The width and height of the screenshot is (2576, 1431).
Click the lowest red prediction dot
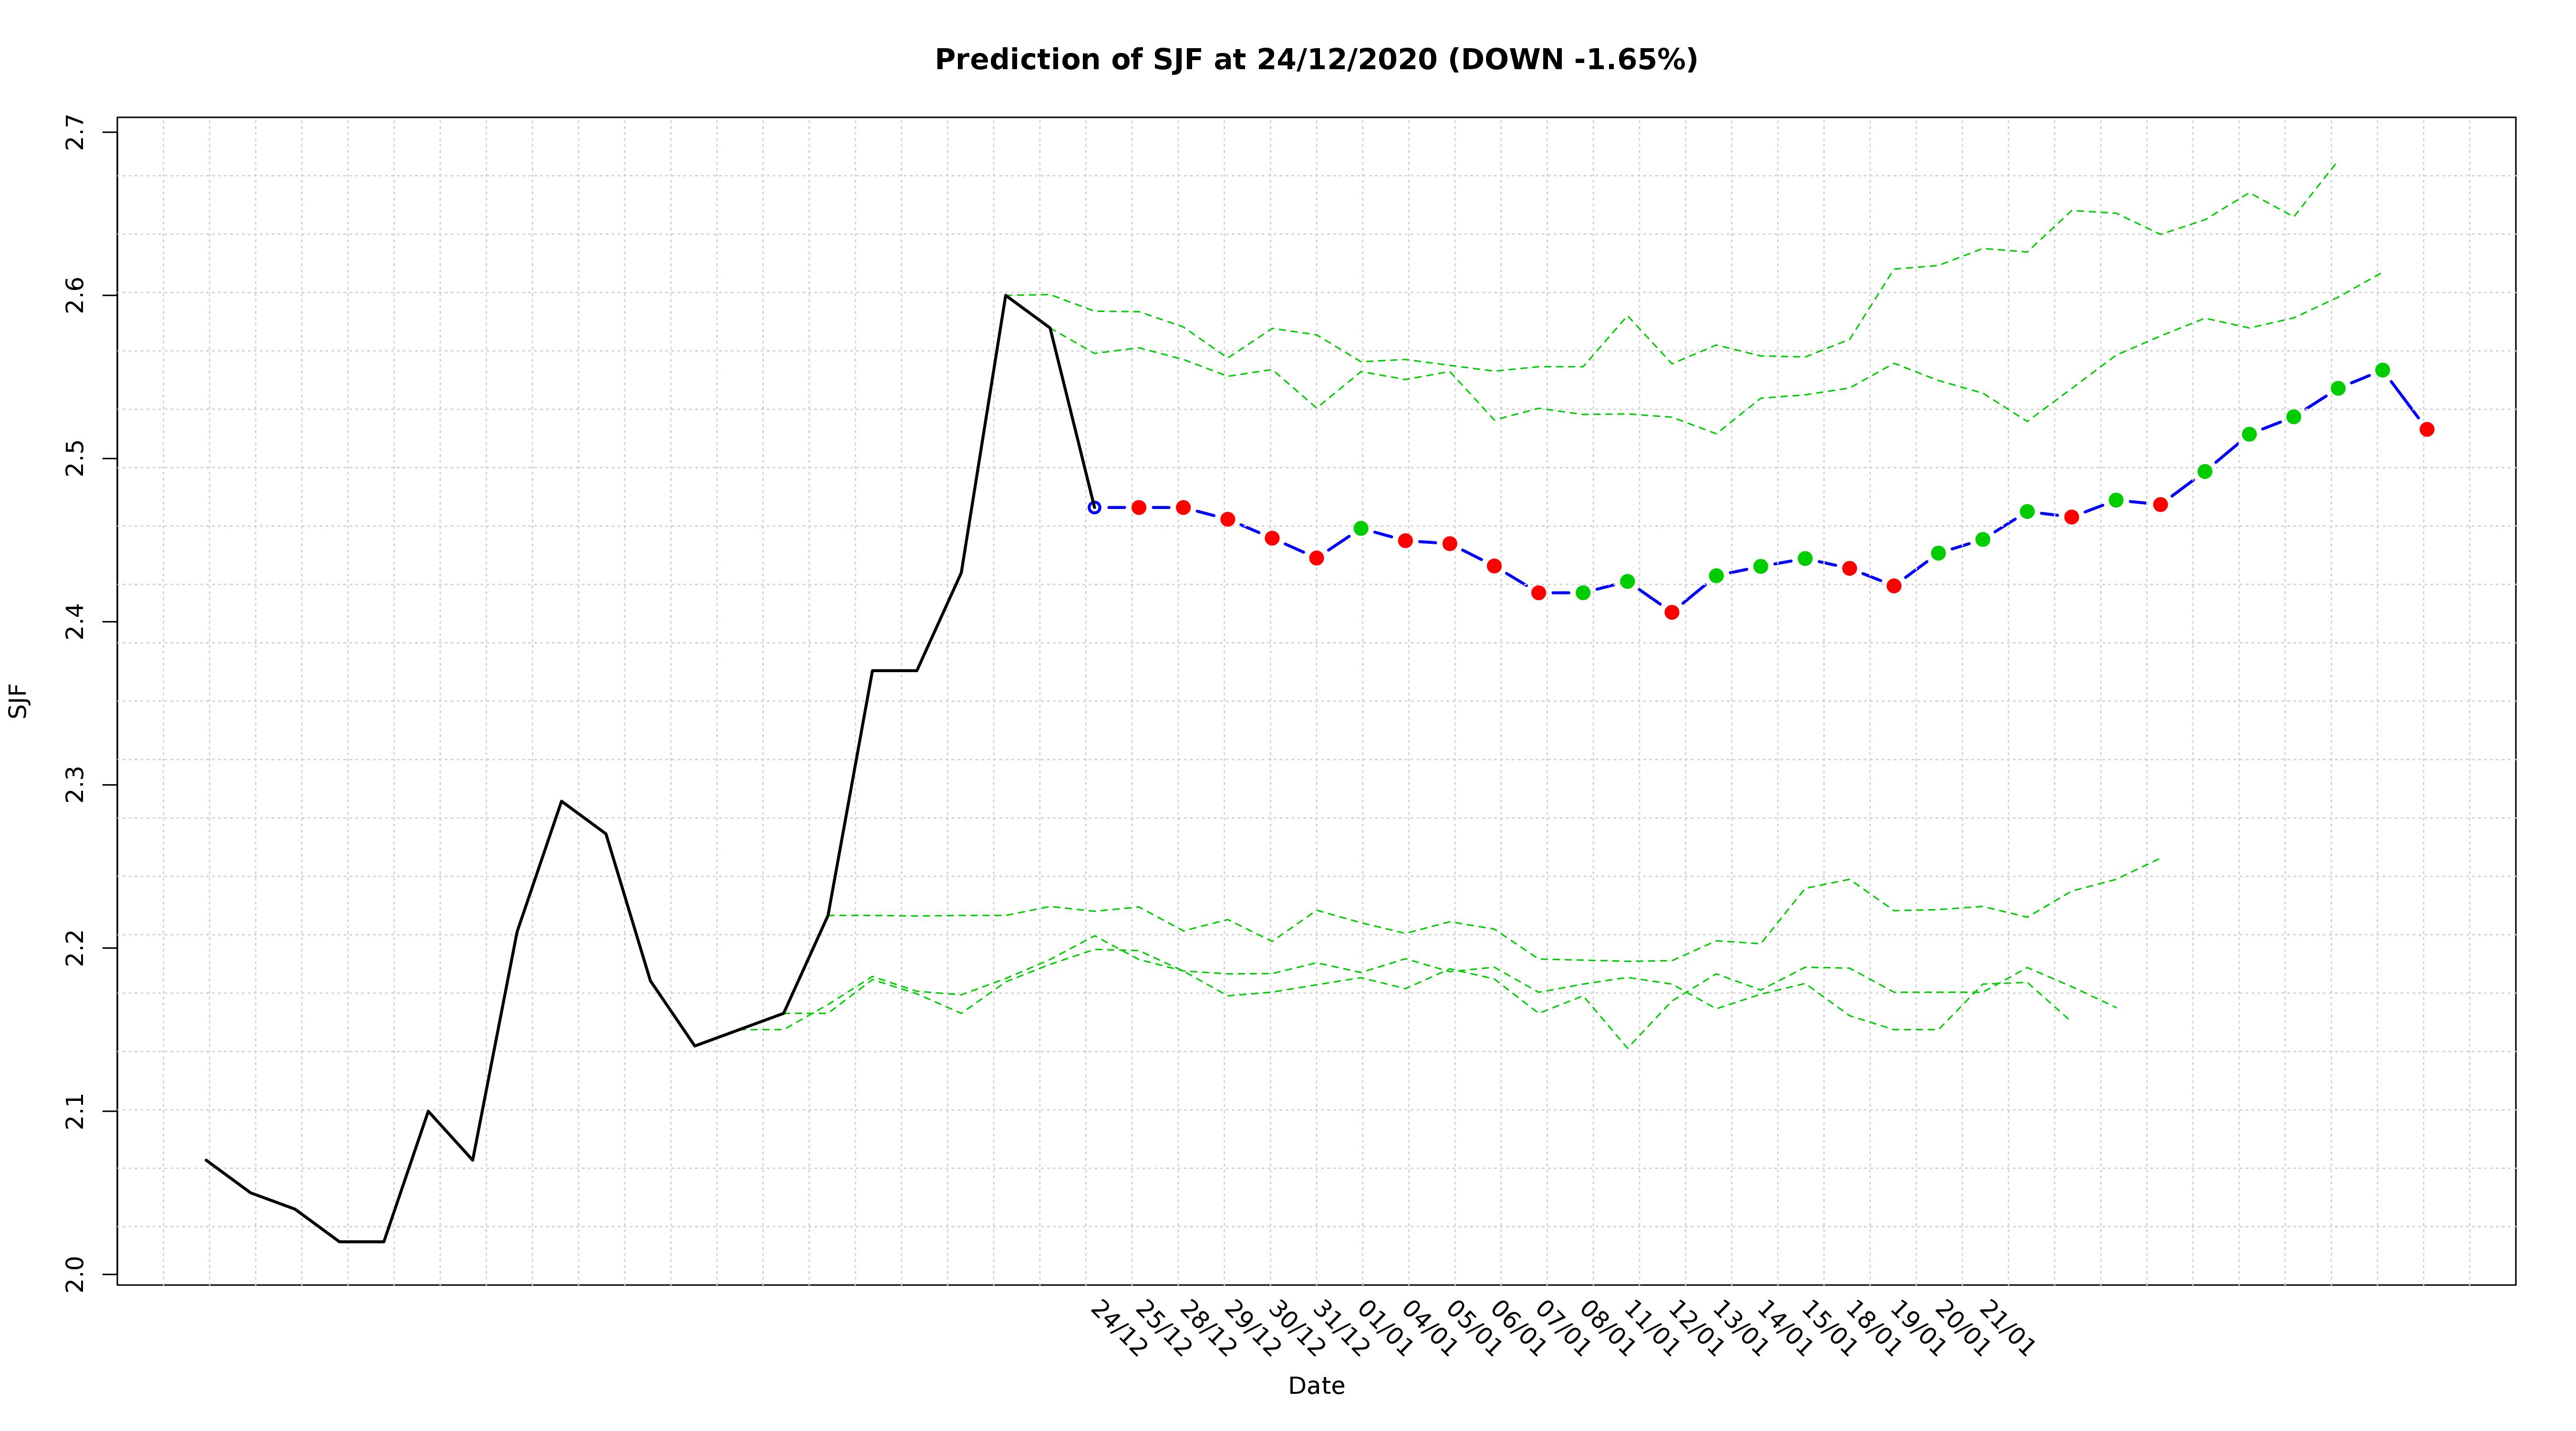tap(1671, 612)
